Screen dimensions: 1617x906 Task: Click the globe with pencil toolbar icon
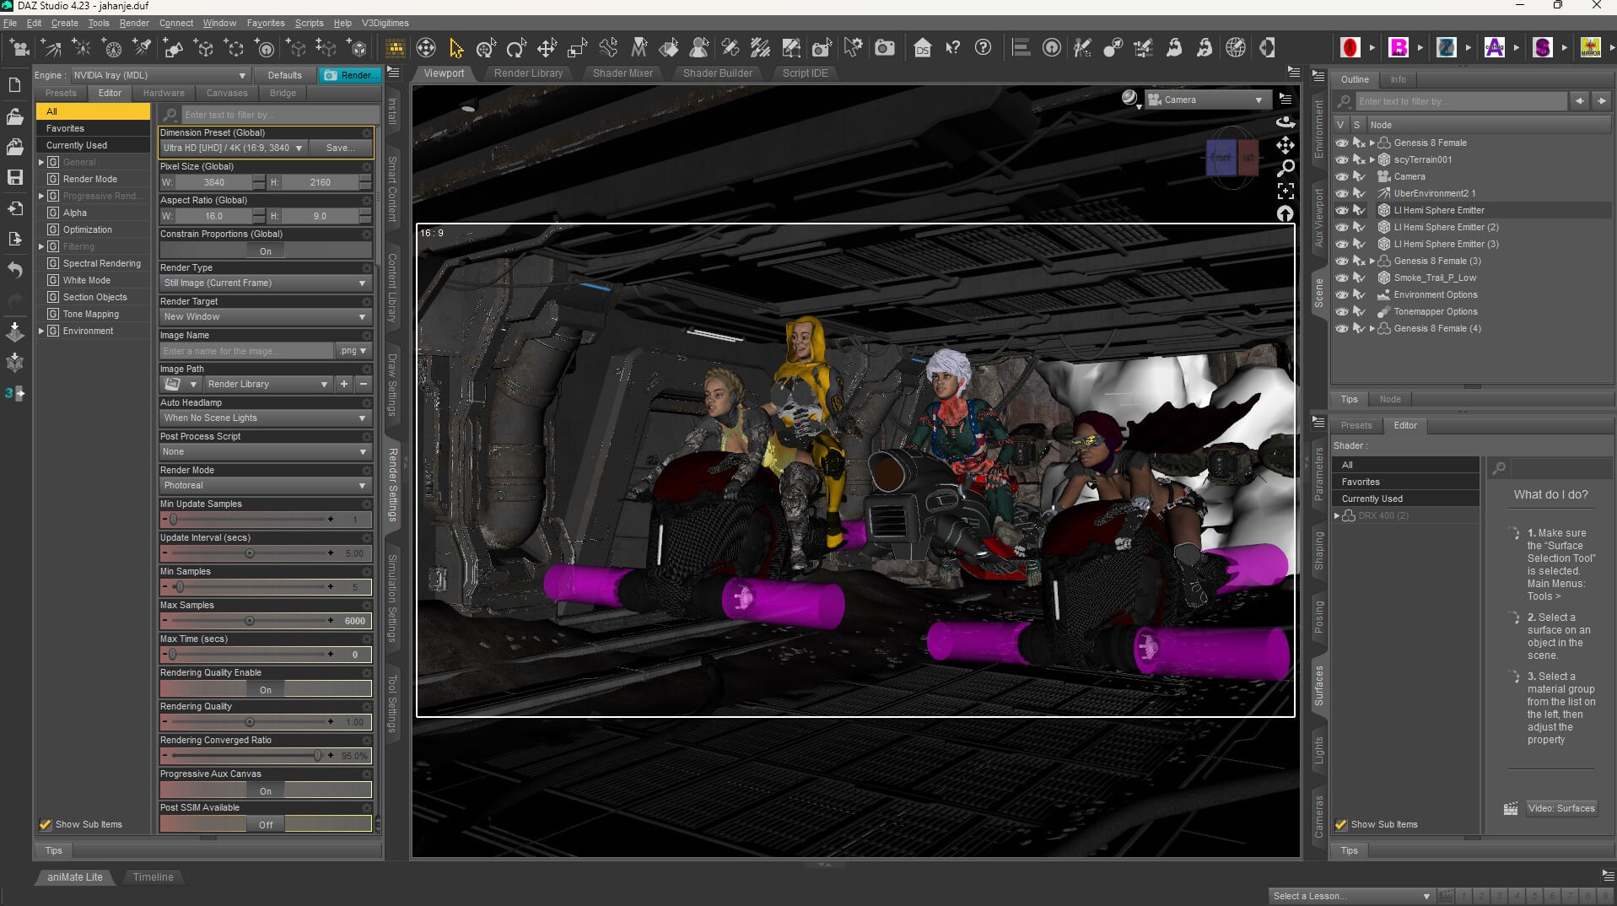tap(1236, 48)
